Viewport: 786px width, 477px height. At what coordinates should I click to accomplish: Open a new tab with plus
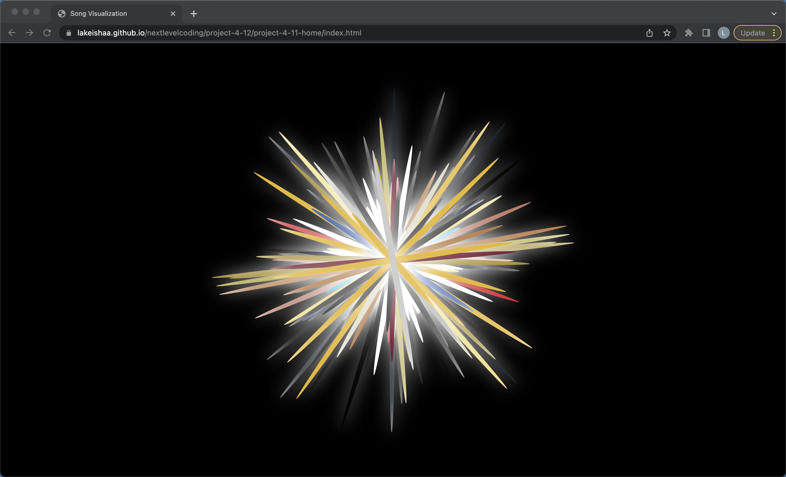pos(193,14)
